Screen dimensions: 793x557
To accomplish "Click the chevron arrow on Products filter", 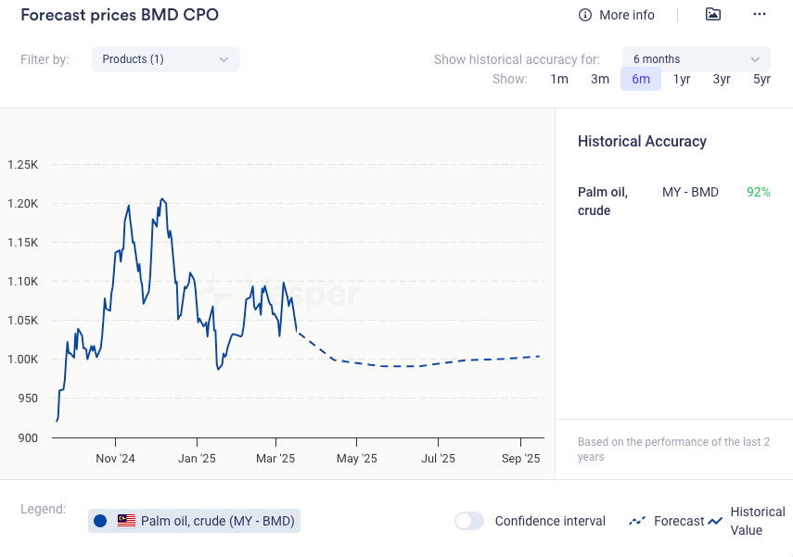I will (x=224, y=59).
